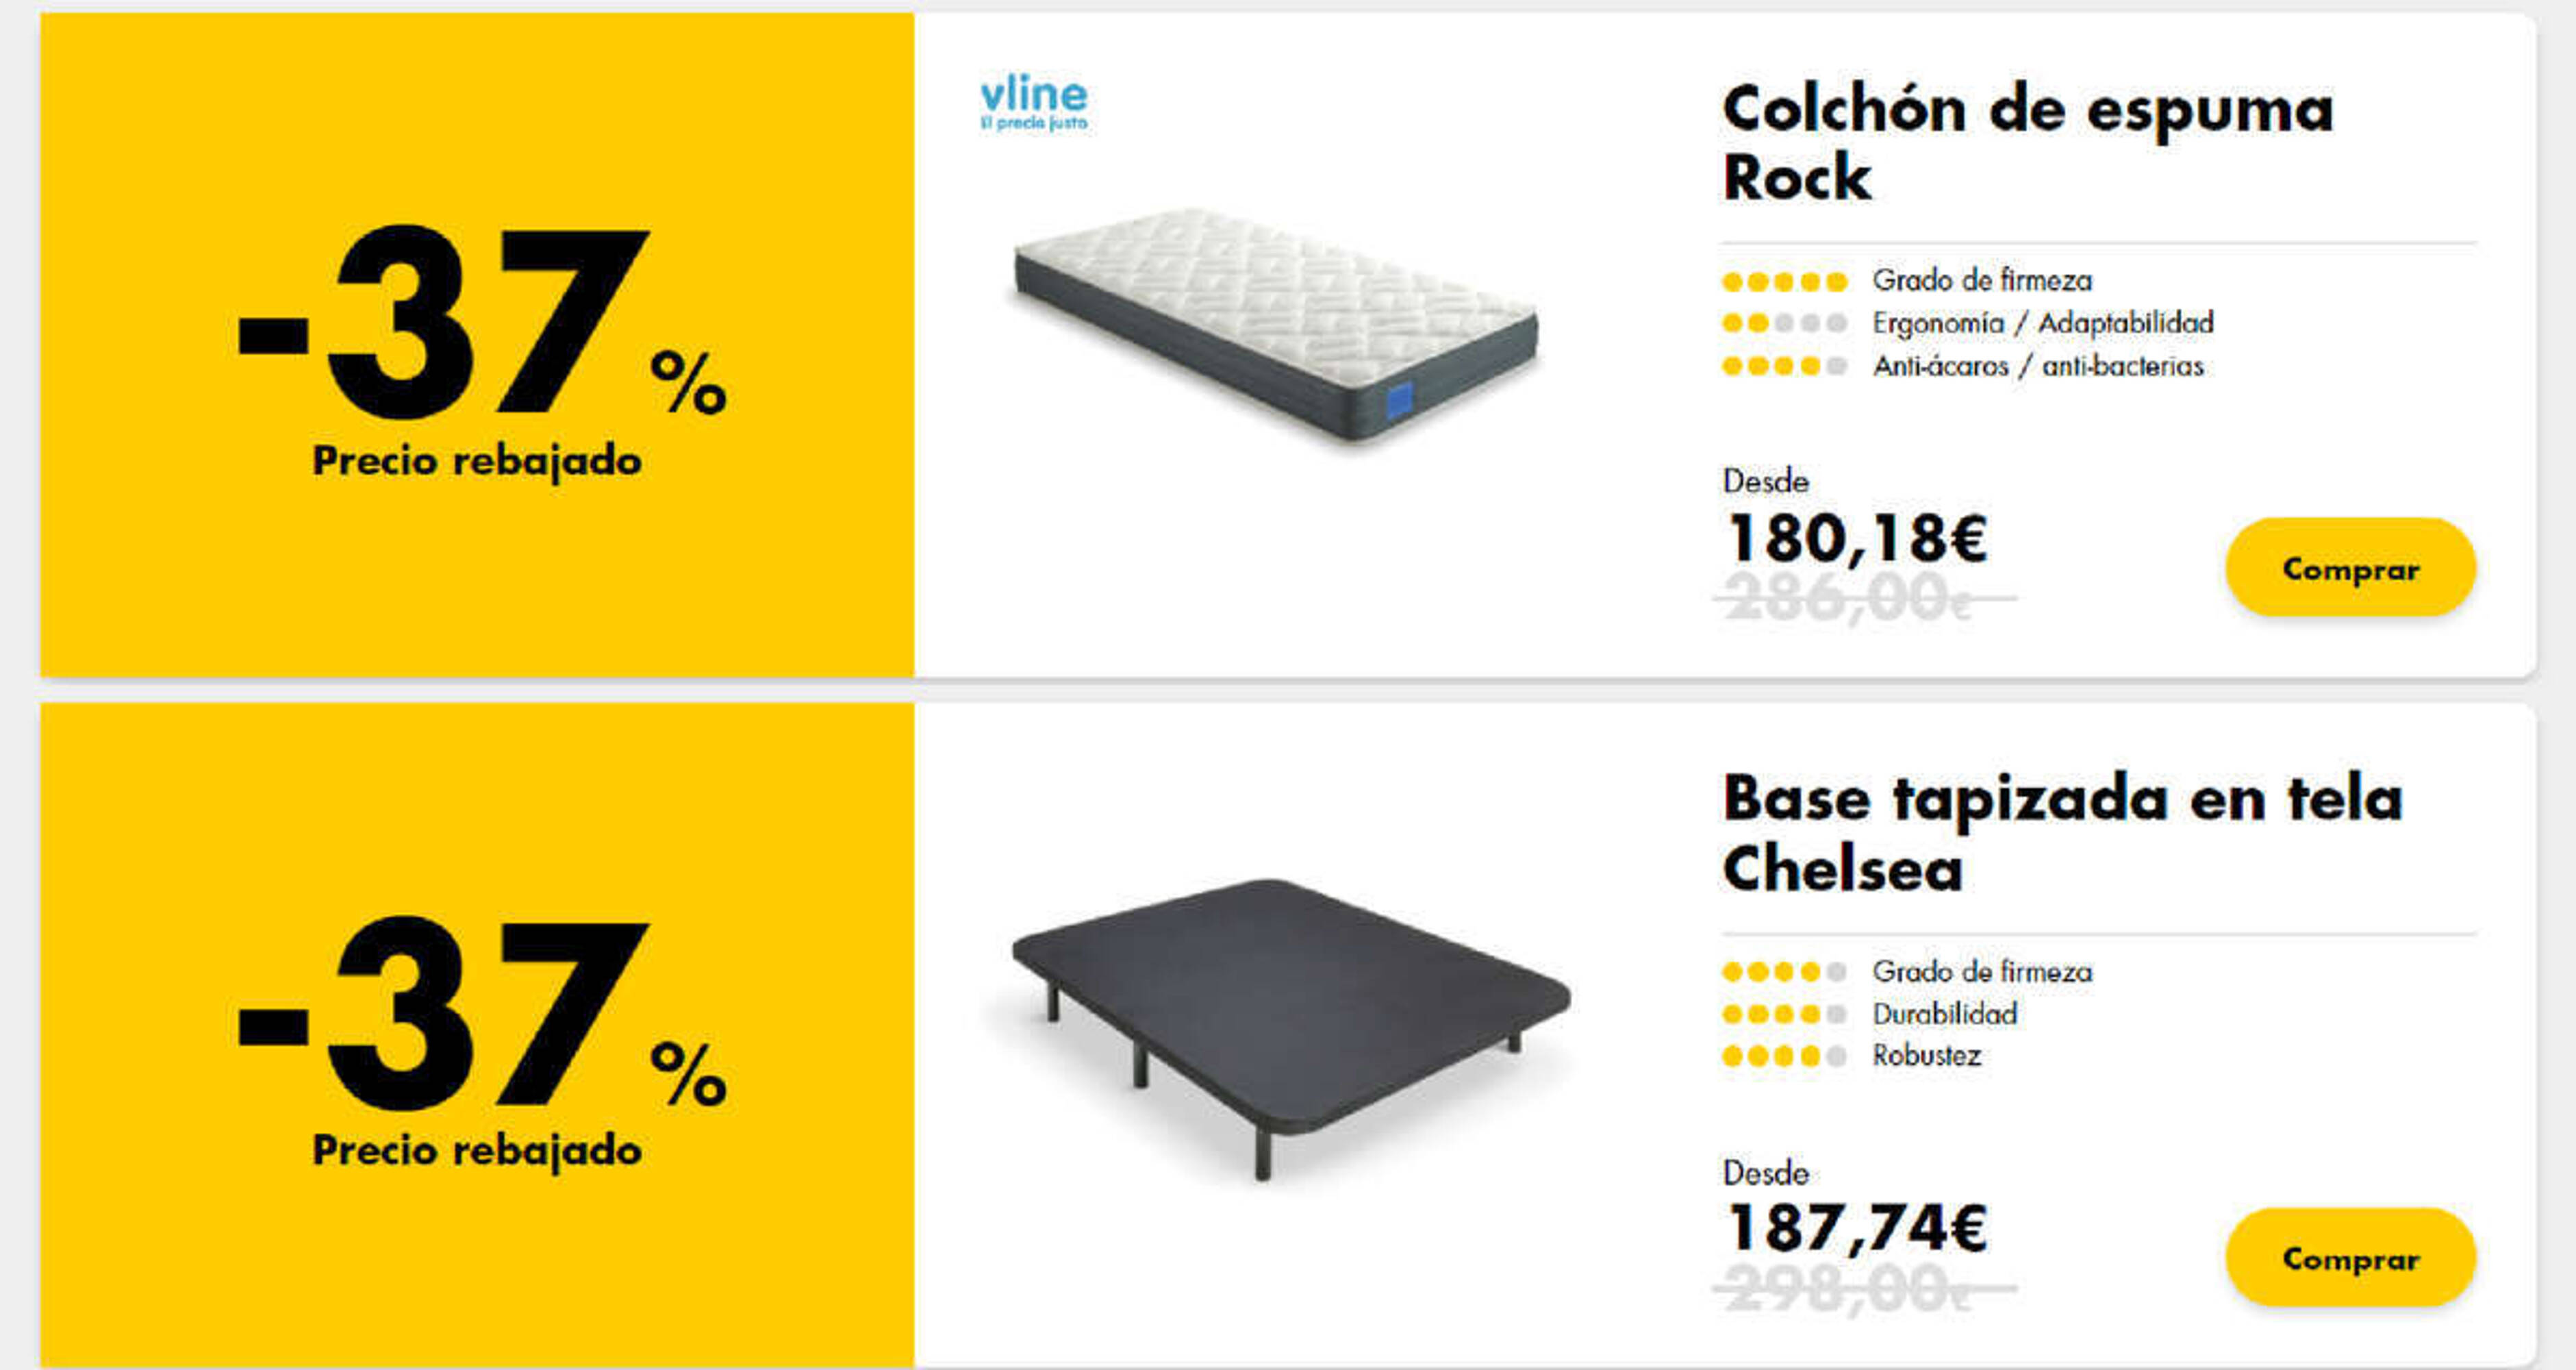The width and height of the screenshot is (2576, 1370).
Task: Click the Anti-ácaros / anti-bacterias label
Action: (x=2038, y=366)
